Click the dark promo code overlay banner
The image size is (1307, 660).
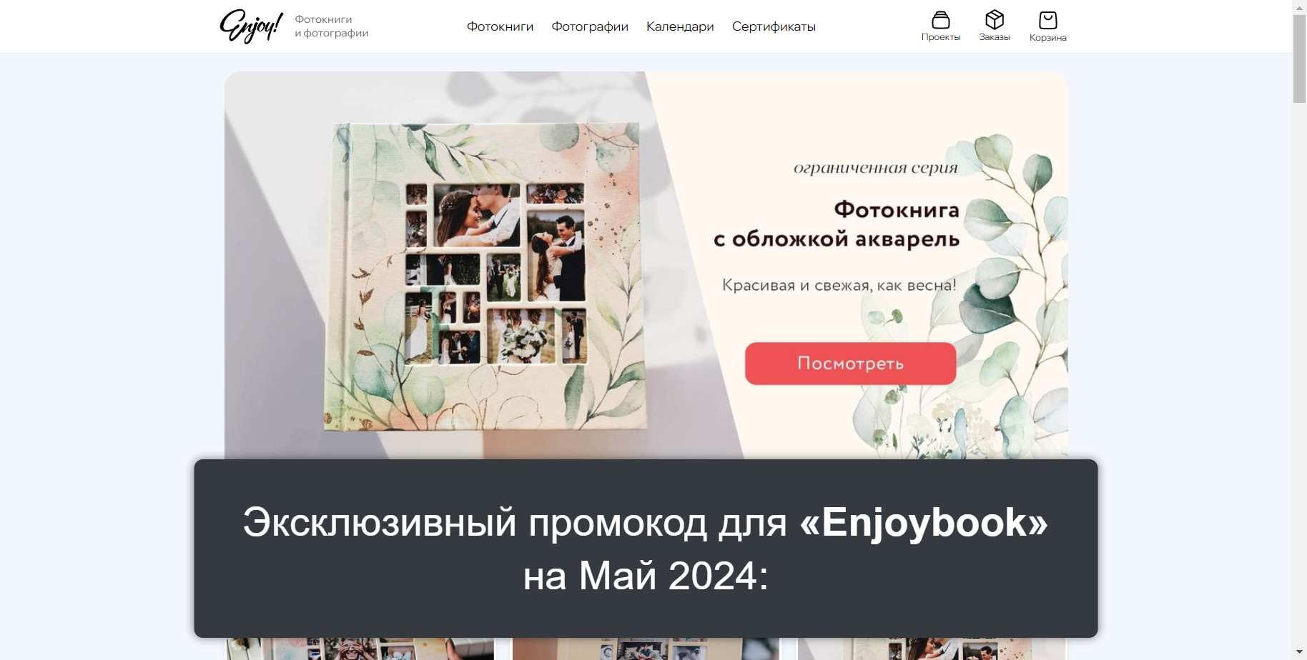[x=646, y=549]
